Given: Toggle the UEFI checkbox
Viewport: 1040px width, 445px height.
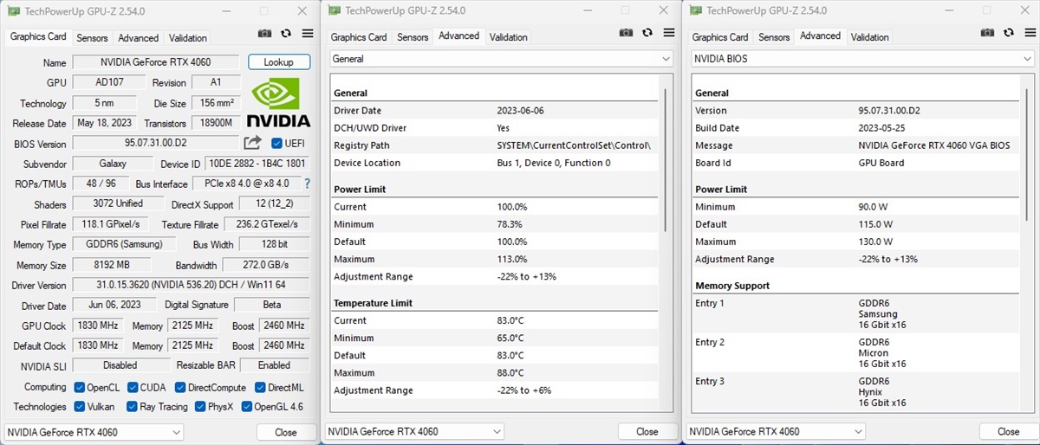Looking at the screenshot, I should click(x=277, y=144).
